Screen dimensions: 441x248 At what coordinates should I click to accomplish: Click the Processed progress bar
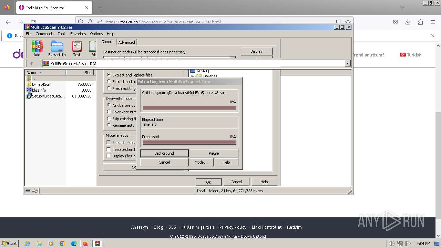point(189,142)
